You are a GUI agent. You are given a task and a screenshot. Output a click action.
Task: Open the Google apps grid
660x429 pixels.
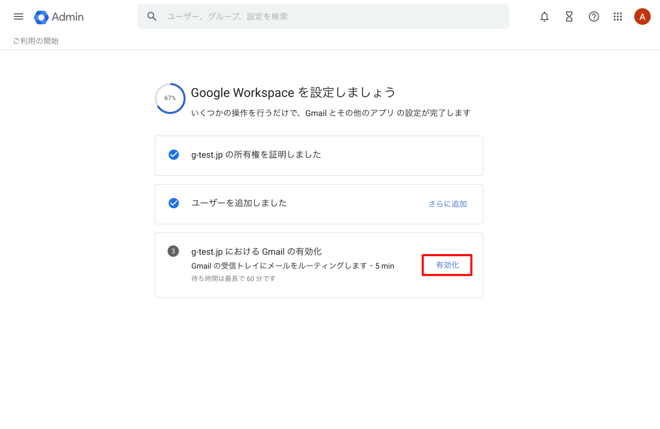click(618, 16)
